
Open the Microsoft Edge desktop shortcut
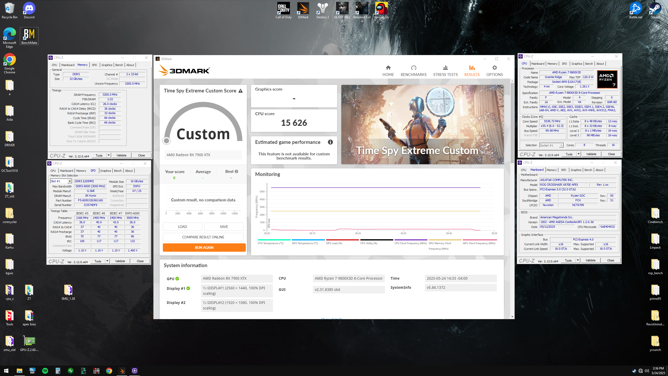pos(10,38)
